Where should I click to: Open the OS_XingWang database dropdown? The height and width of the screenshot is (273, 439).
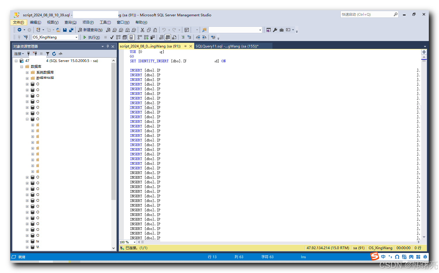[76, 37]
